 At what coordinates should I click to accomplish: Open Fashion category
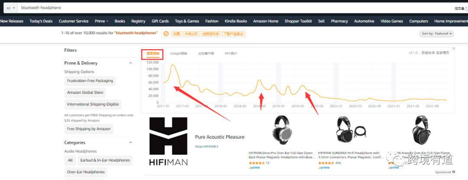(x=211, y=21)
